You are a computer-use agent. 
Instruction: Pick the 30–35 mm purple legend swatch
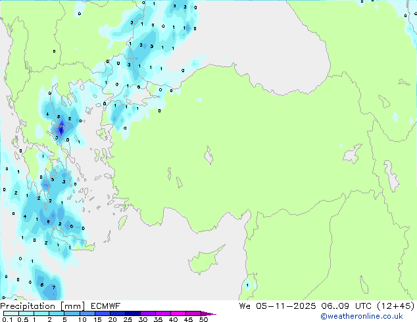[148, 313]
